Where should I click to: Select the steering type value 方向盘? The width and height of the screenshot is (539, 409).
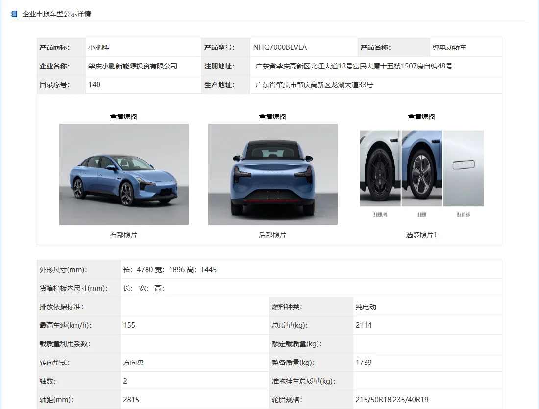pos(133,363)
